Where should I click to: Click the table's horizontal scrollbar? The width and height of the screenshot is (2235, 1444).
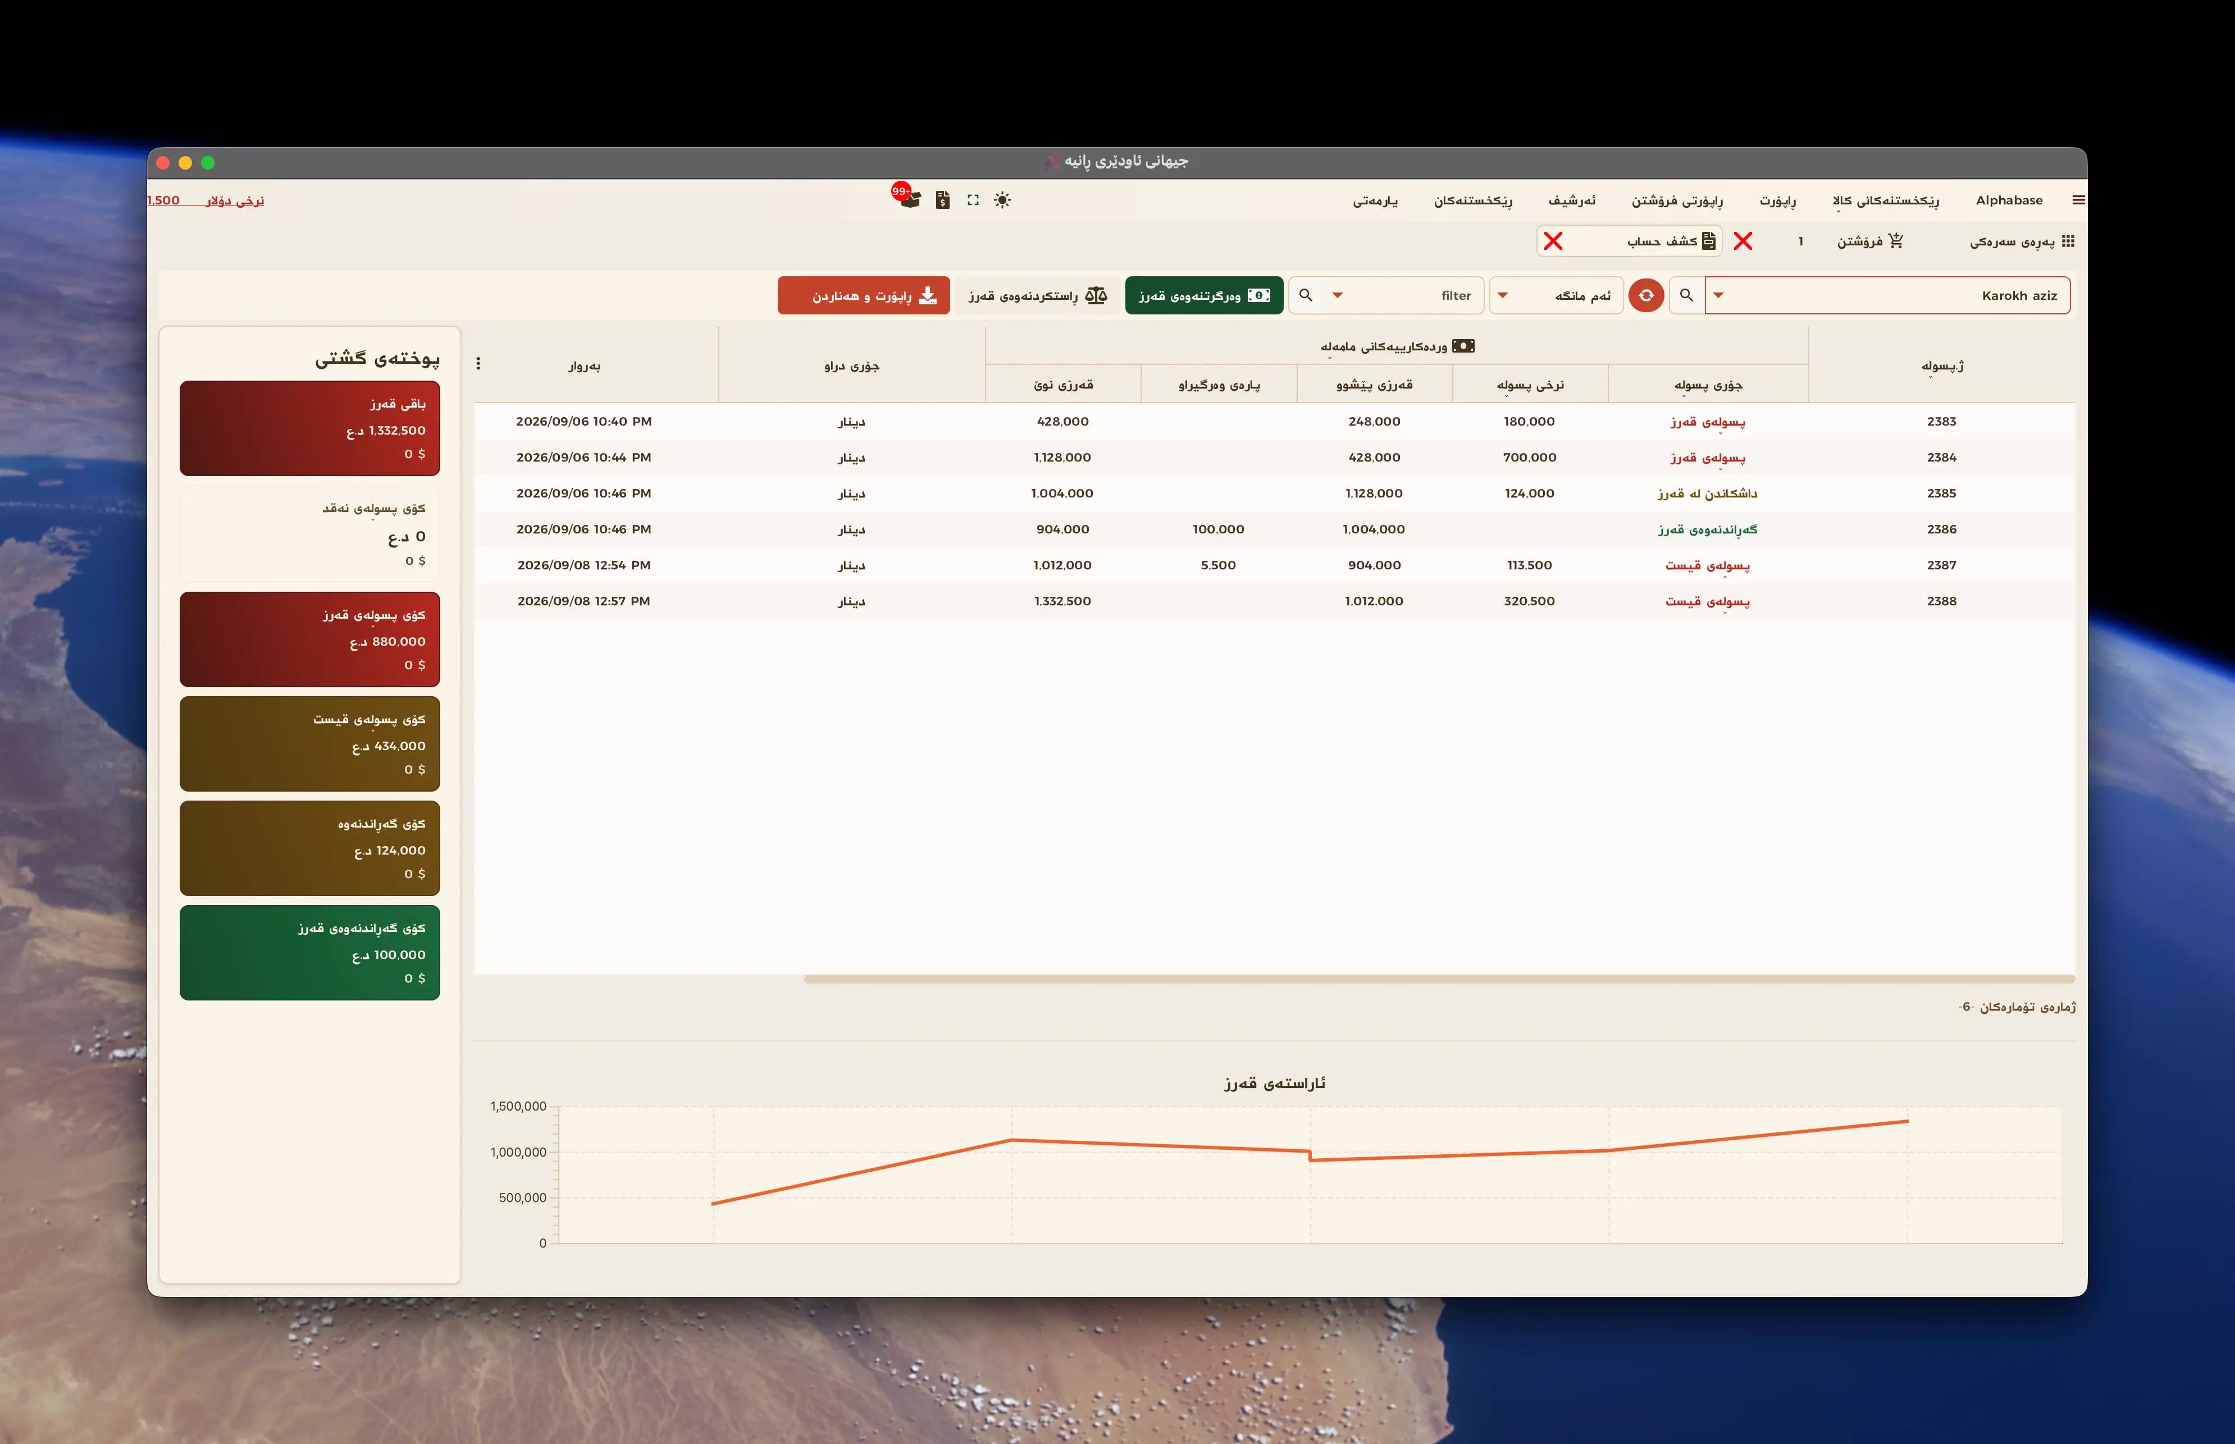coord(1439,979)
